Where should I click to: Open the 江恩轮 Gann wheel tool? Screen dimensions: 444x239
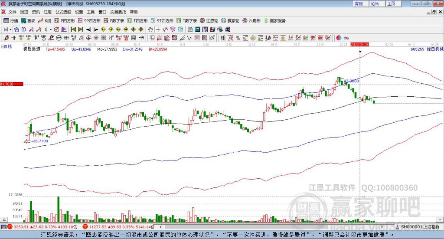tap(209, 21)
